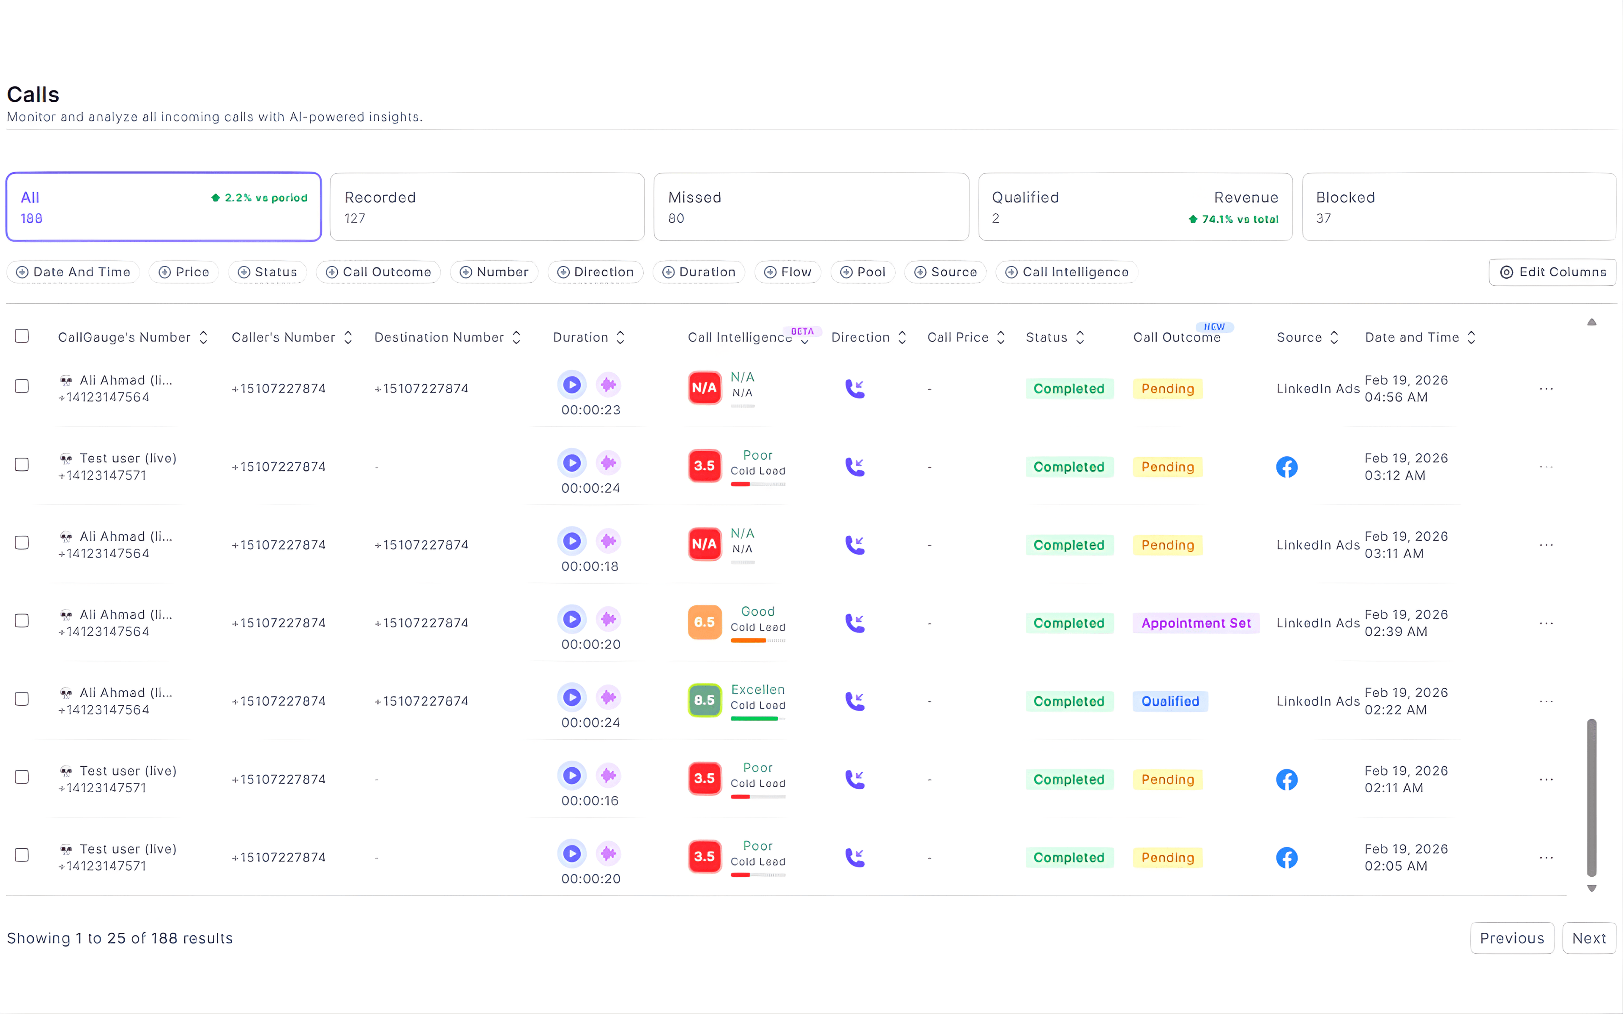Go to the Next page of results
This screenshot has width=1623, height=1014.
(x=1589, y=938)
